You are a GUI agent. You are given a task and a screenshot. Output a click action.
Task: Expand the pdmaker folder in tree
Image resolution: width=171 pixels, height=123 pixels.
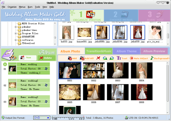tap(16, 27)
